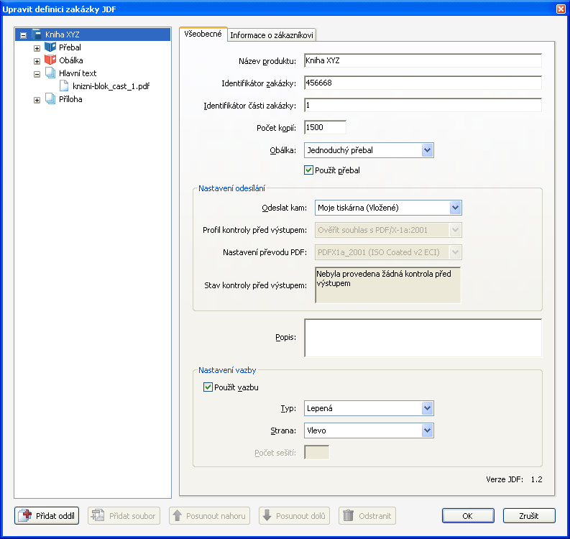Click the Nastavení vazby group heading
Screen dimensions: 570x539
[227, 370]
